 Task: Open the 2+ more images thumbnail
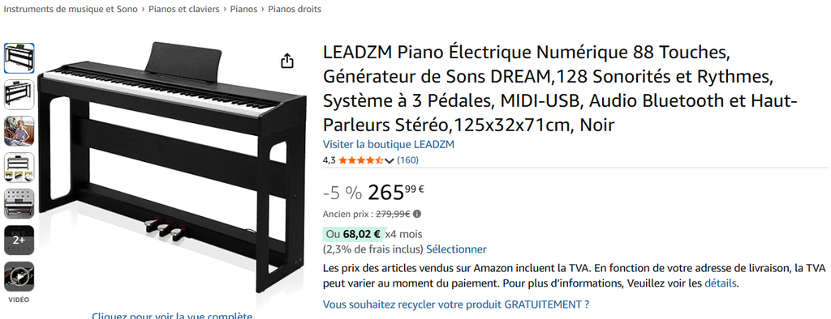click(x=19, y=240)
